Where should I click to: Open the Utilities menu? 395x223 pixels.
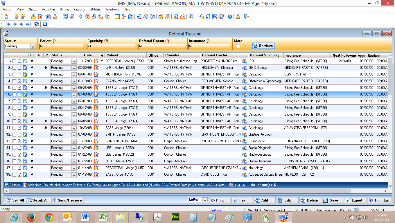(95, 9)
